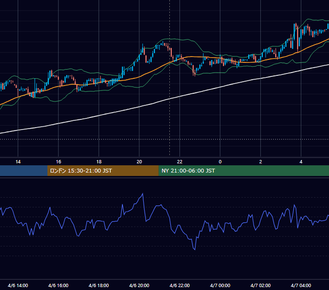Screen dimensions: 329x290
Task: Click the 4/7 04:00 date label
Action: pyautogui.click(x=301, y=286)
